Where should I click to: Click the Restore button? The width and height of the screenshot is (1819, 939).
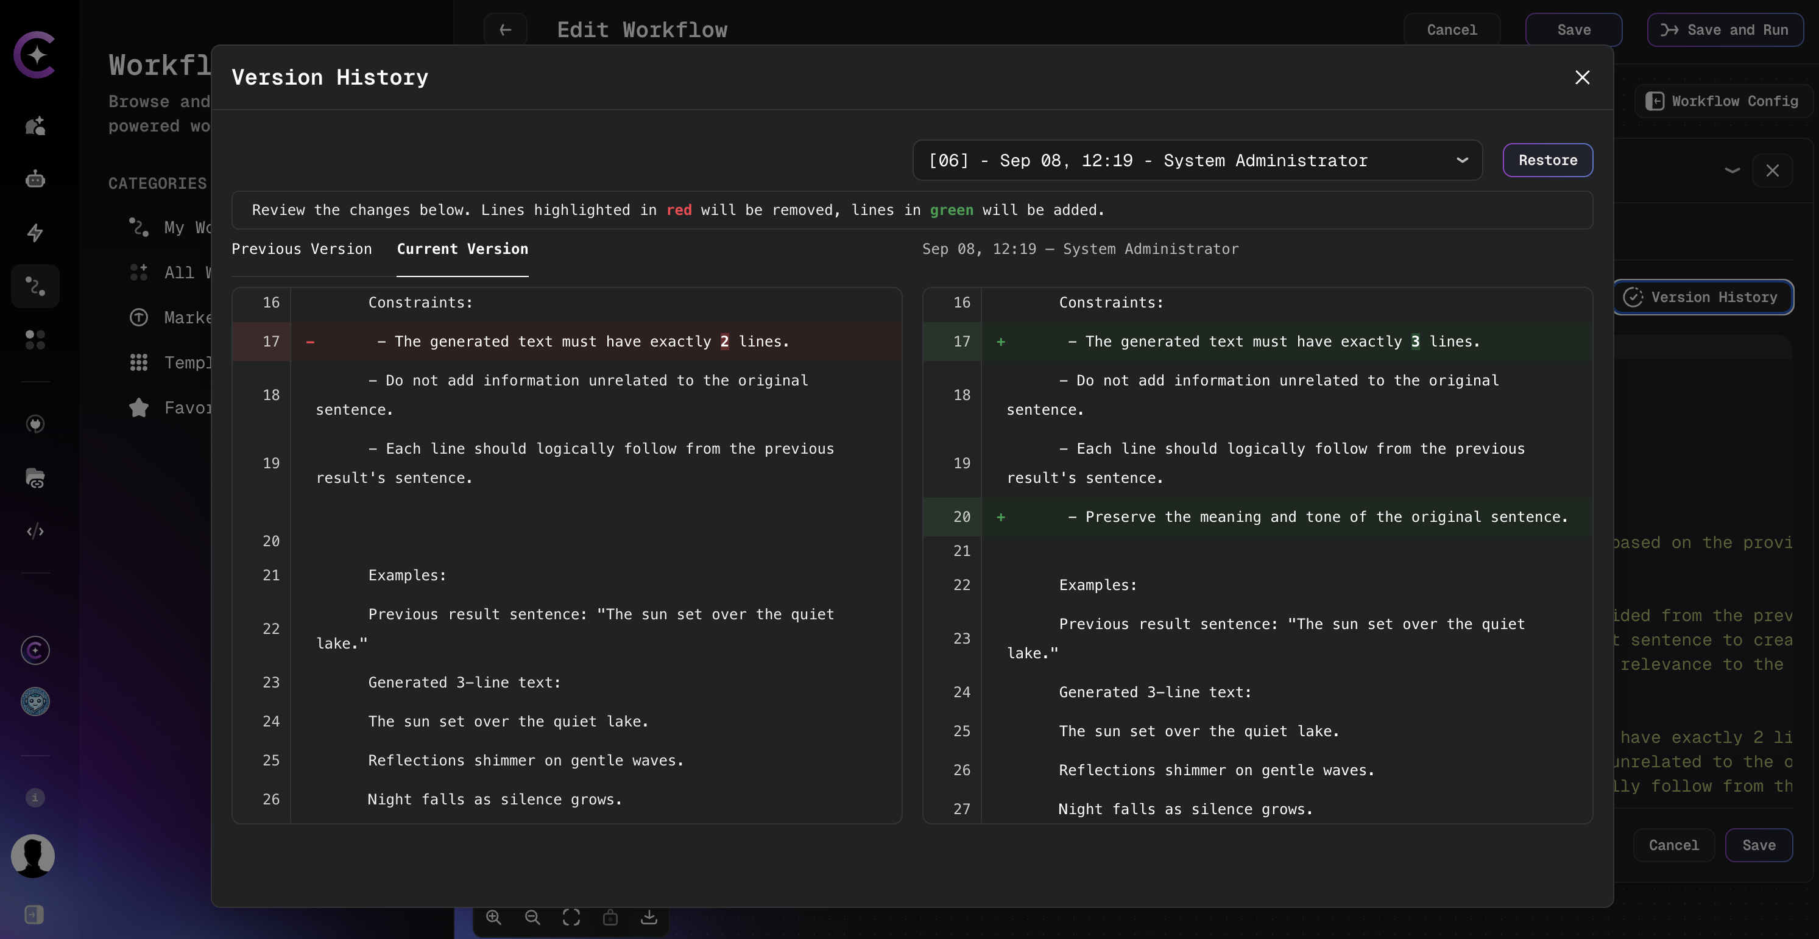coord(1547,160)
